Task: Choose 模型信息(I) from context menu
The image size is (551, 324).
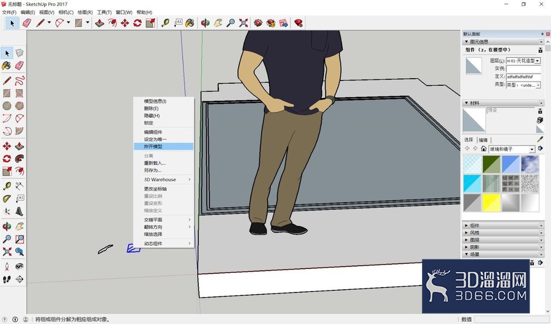Action: click(x=164, y=101)
